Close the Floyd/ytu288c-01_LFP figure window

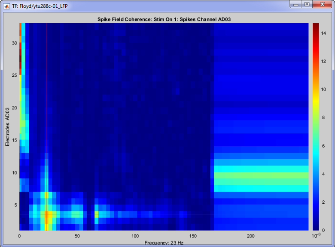click(x=323, y=4)
